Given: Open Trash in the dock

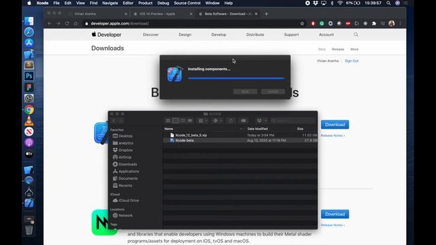Looking at the screenshot, I should [29, 230].
